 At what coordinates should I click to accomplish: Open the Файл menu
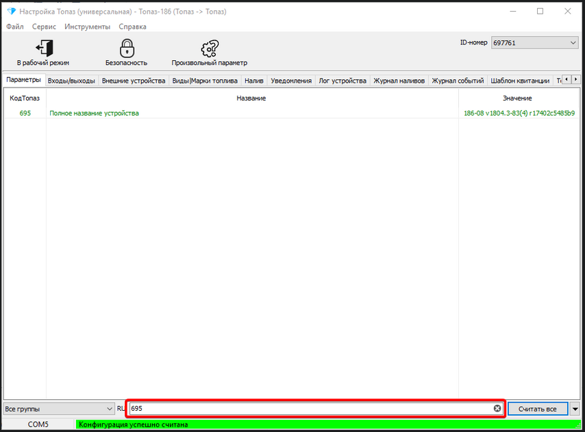15,27
